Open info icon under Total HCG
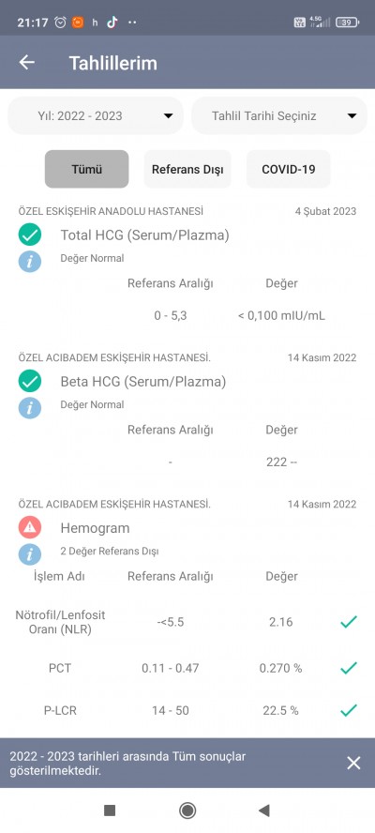Screen dimensions: 375x833 [30, 262]
